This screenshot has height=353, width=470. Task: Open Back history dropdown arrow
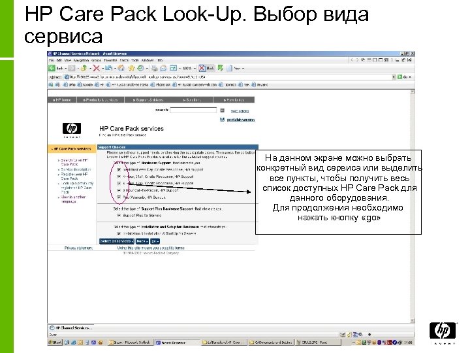[66, 69]
